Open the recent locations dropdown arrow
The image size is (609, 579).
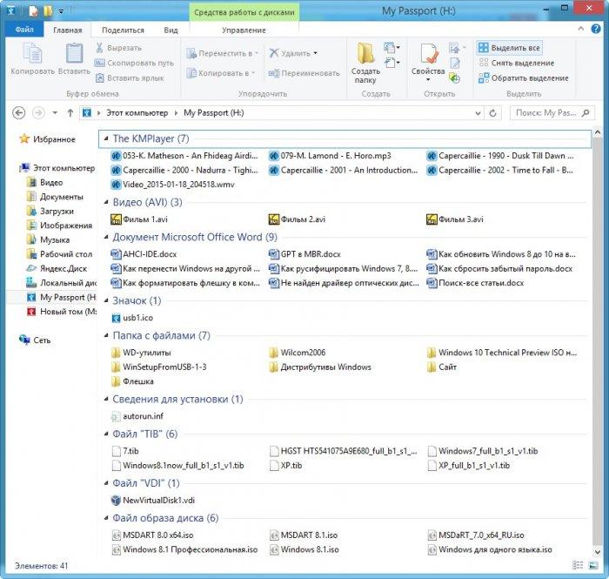pos(55,112)
